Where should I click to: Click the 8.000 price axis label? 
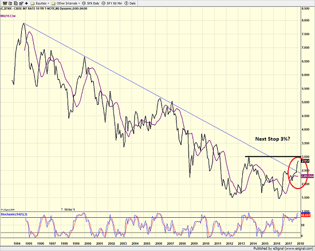tap(306, 21)
